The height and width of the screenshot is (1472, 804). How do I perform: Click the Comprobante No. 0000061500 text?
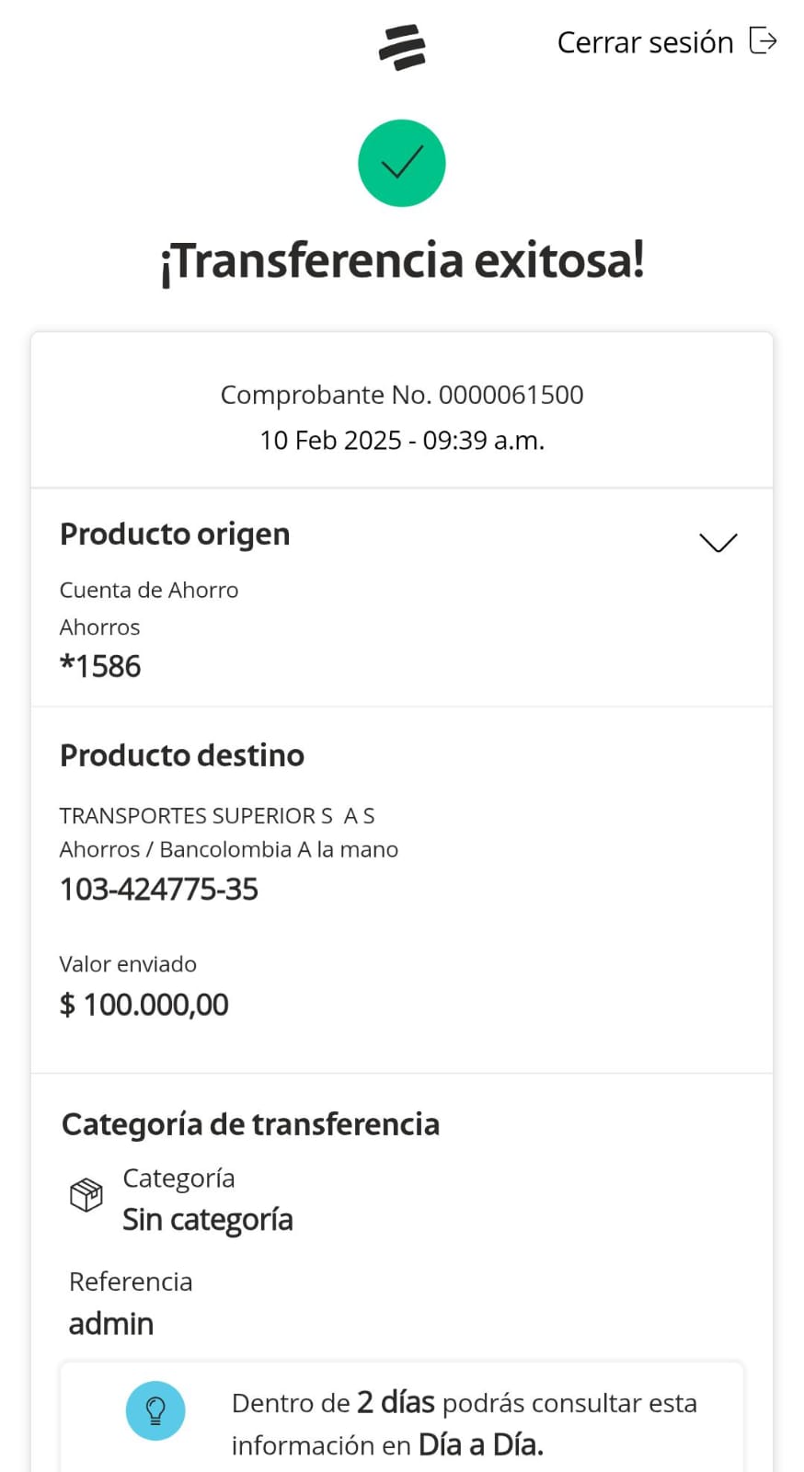pyautogui.click(x=402, y=395)
